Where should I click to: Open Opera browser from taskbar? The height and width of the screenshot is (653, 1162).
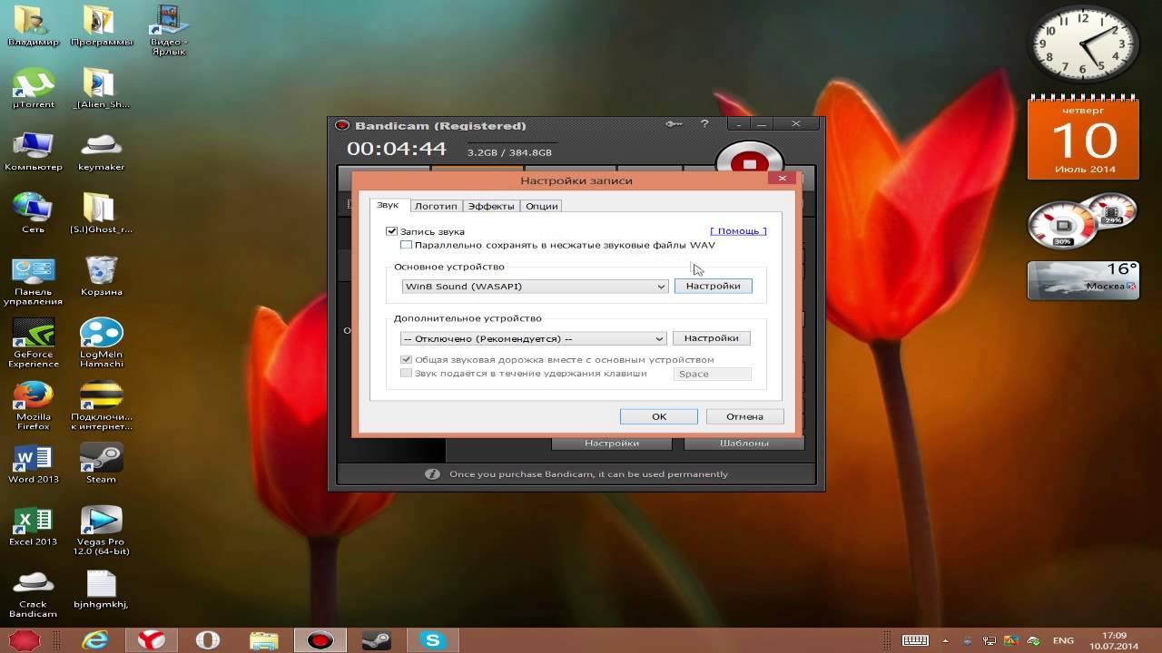click(x=207, y=640)
